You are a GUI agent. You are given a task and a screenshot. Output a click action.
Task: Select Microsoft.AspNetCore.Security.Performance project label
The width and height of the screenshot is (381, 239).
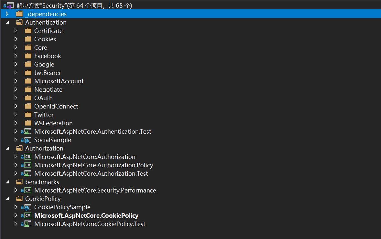click(95, 191)
